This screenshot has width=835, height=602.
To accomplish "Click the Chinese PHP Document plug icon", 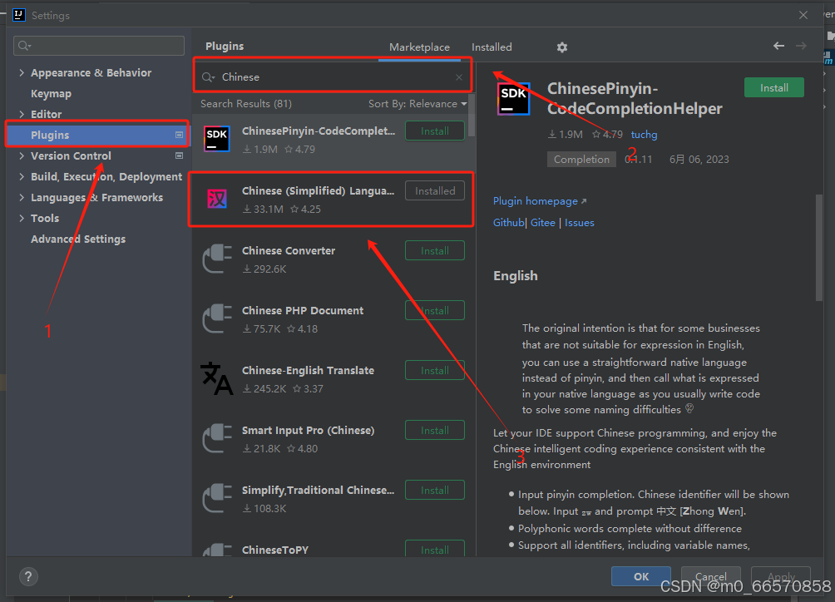I will (x=217, y=318).
